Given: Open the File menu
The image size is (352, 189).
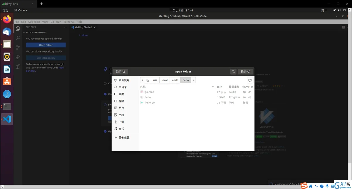Looking at the screenshot, I should pos(17,22).
